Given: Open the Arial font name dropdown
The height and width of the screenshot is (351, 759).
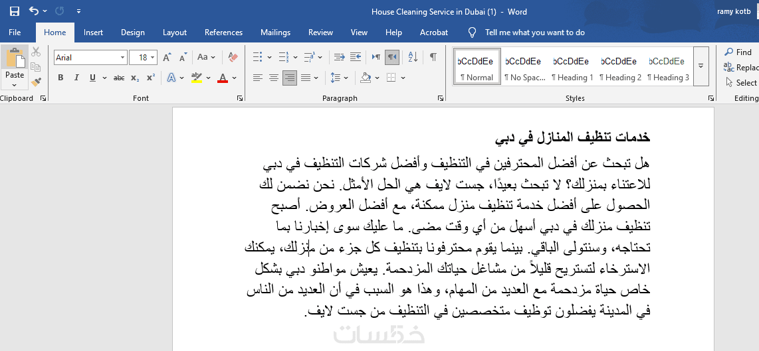Looking at the screenshot, I should (x=122, y=58).
